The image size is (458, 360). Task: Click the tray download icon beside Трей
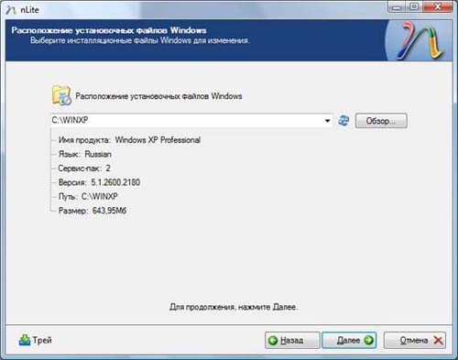coord(25,340)
